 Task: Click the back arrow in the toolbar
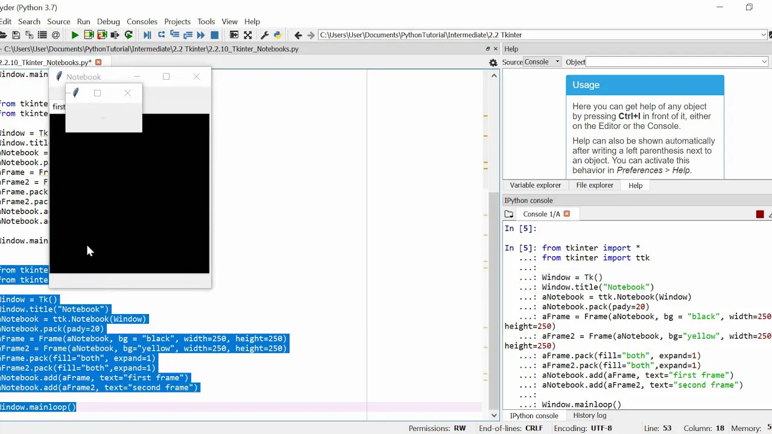point(298,35)
